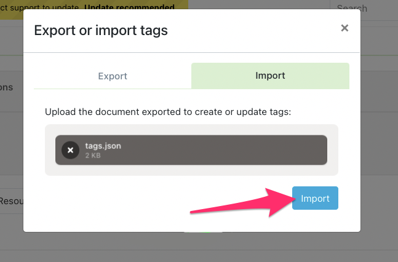Screen dimensions: 398x262
Task: Select the Import tab
Action: [270, 76]
